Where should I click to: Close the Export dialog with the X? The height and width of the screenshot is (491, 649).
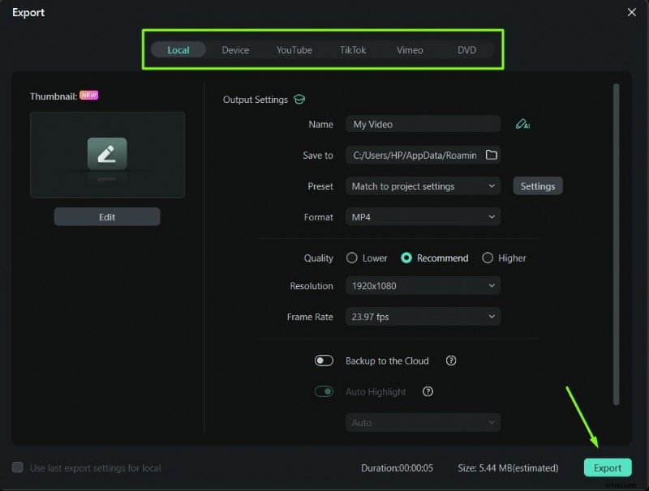click(631, 12)
